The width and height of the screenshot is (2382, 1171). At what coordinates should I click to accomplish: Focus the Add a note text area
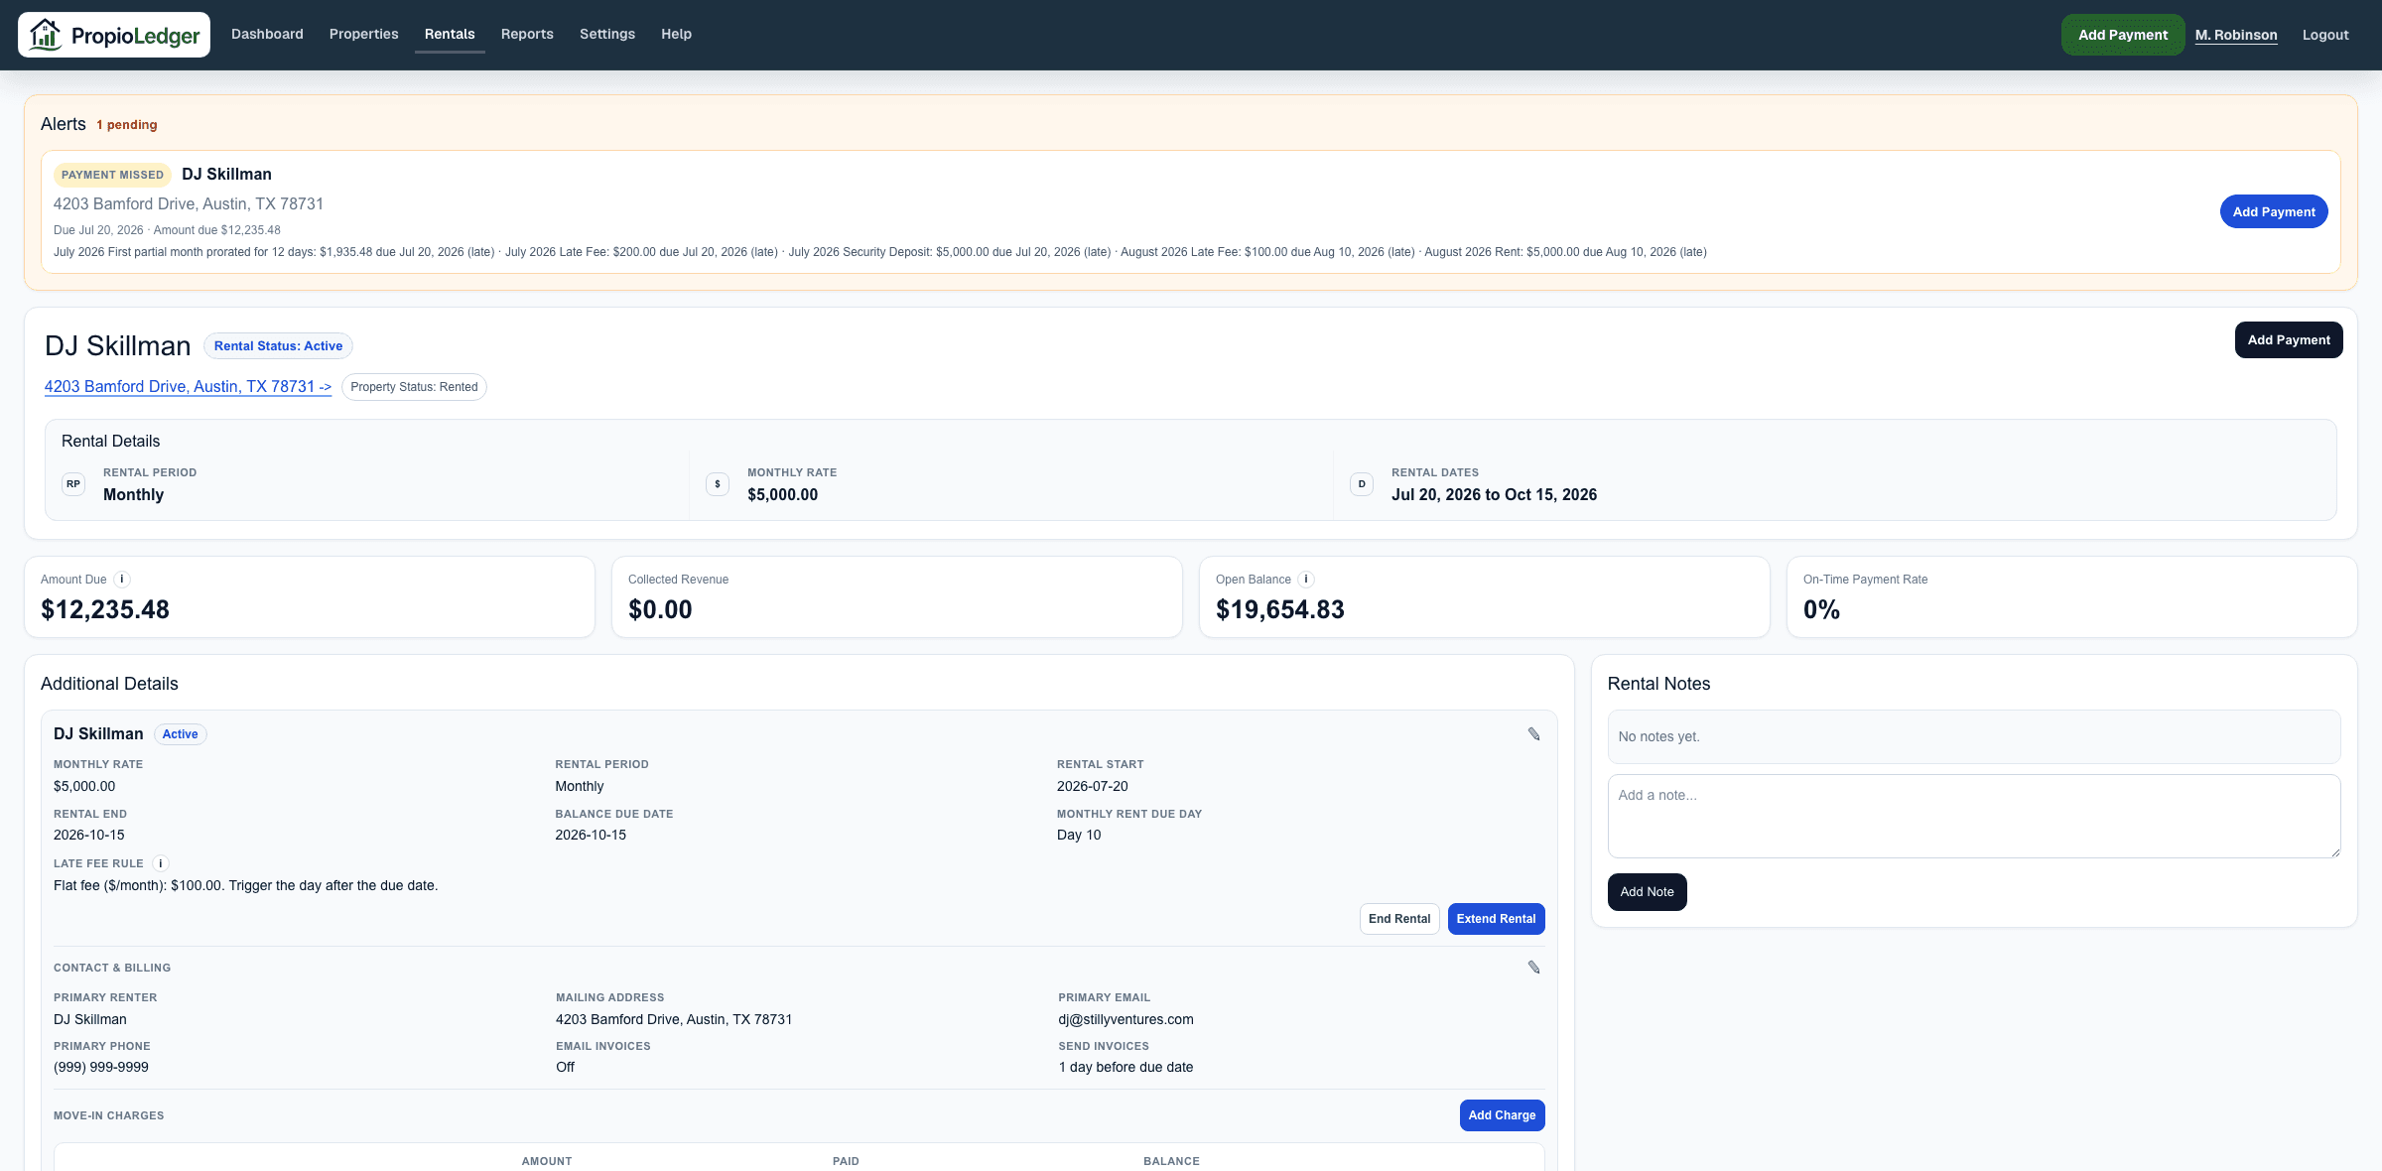1973,816
